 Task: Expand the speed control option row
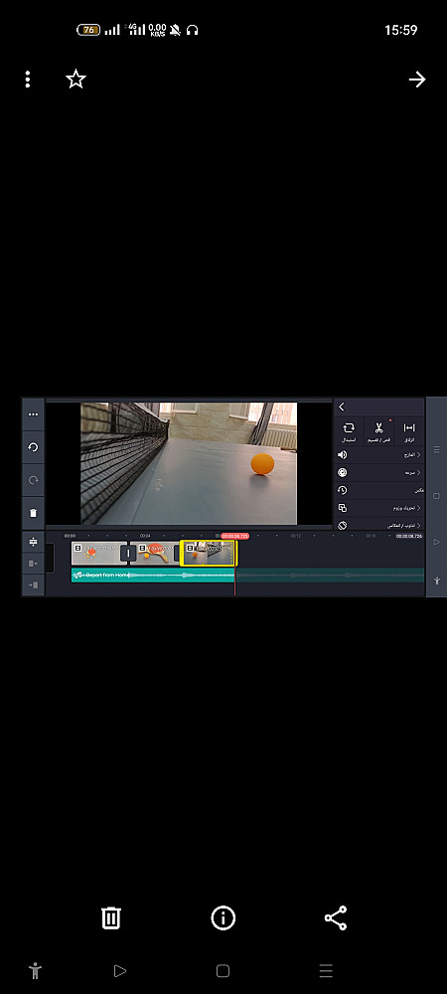click(x=378, y=472)
